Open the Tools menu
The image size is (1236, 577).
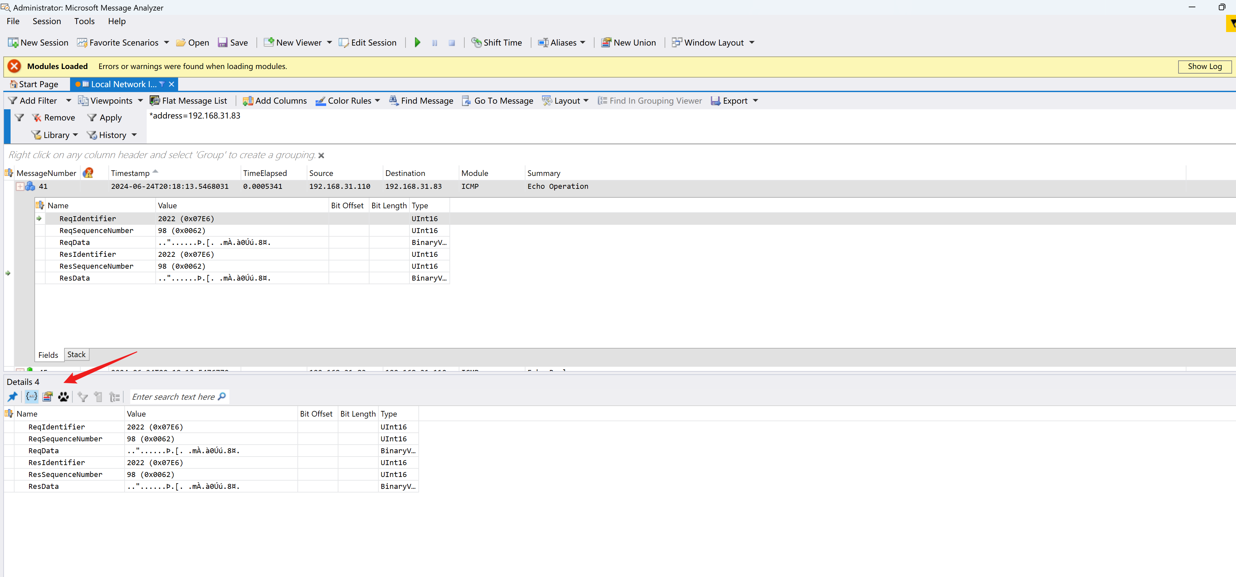coord(85,21)
